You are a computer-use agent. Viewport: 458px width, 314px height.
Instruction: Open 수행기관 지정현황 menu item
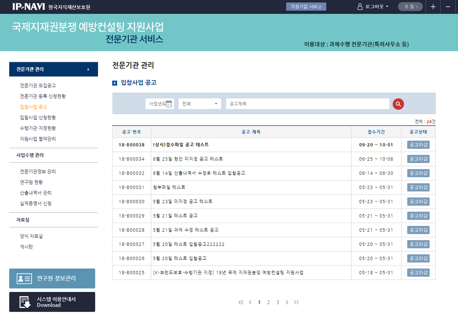pyautogui.click(x=38, y=128)
